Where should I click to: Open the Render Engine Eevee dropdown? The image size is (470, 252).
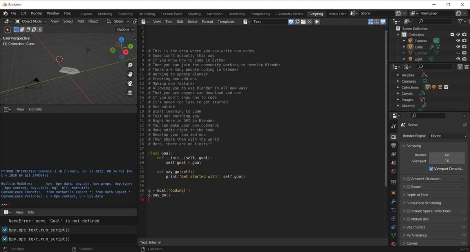(448, 136)
